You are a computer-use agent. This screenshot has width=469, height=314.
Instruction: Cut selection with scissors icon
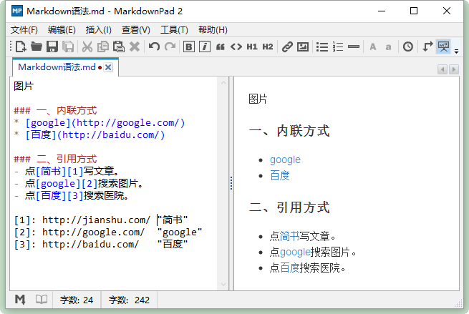pyautogui.click(x=87, y=46)
